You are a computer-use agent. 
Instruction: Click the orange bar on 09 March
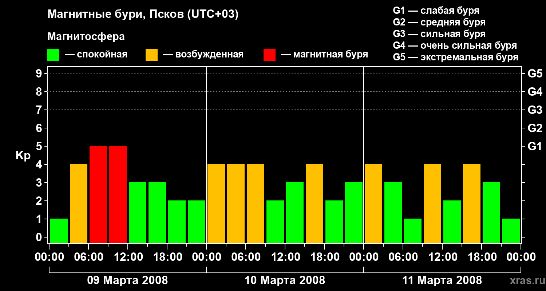[x=79, y=203]
